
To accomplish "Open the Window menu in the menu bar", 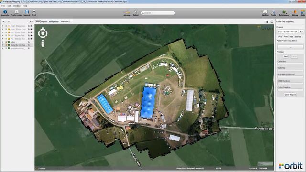I will [x=17, y=6].
